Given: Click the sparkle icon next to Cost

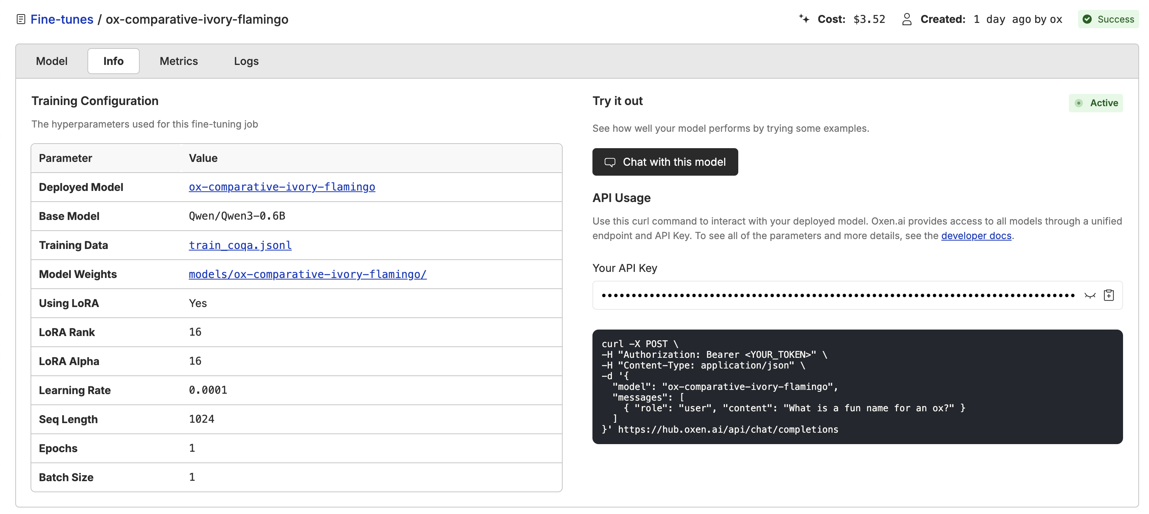Looking at the screenshot, I should point(804,19).
